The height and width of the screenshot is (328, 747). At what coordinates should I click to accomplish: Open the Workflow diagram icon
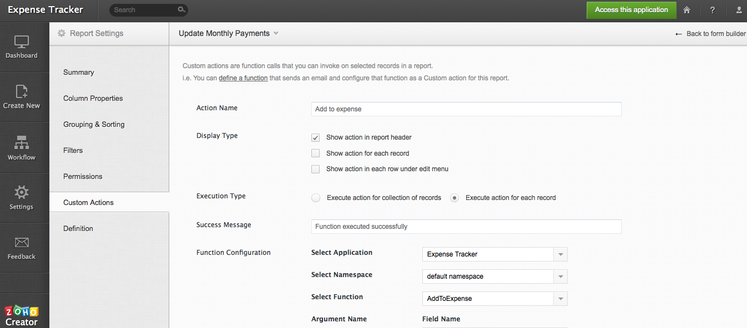point(22,142)
